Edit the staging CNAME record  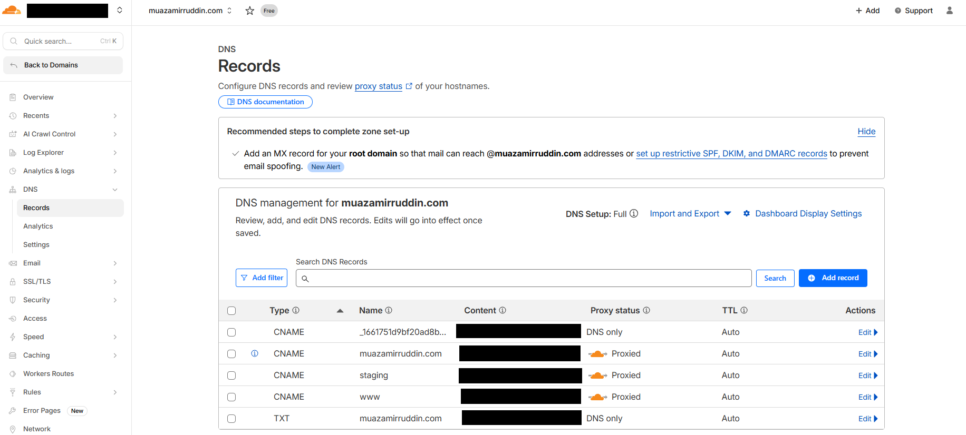coord(868,375)
